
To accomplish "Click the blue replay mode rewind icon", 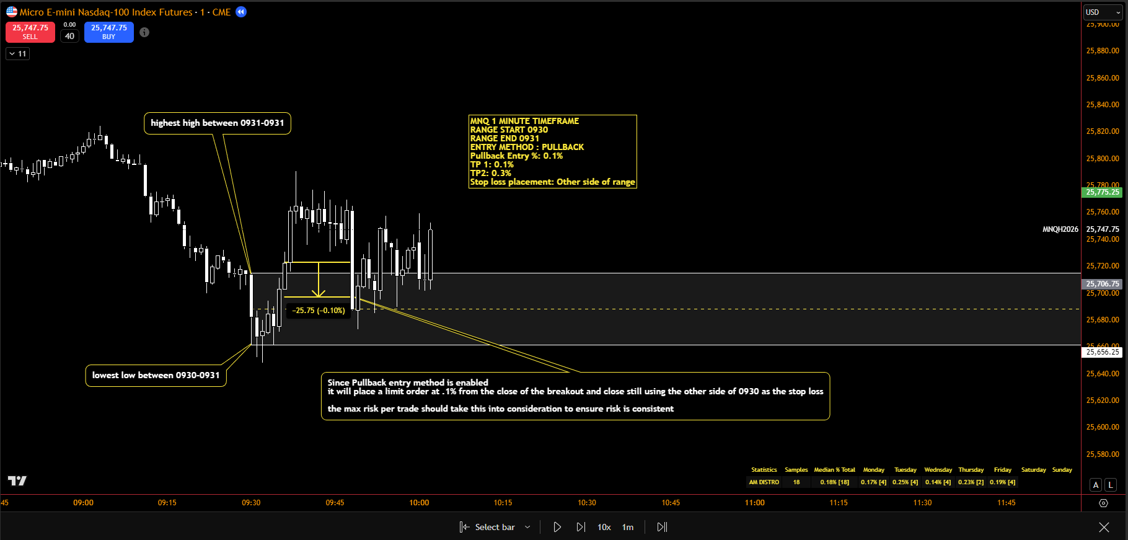I will [241, 12].
